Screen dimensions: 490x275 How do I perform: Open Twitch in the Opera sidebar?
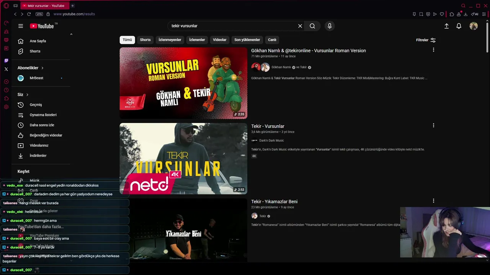coord(6,61)
